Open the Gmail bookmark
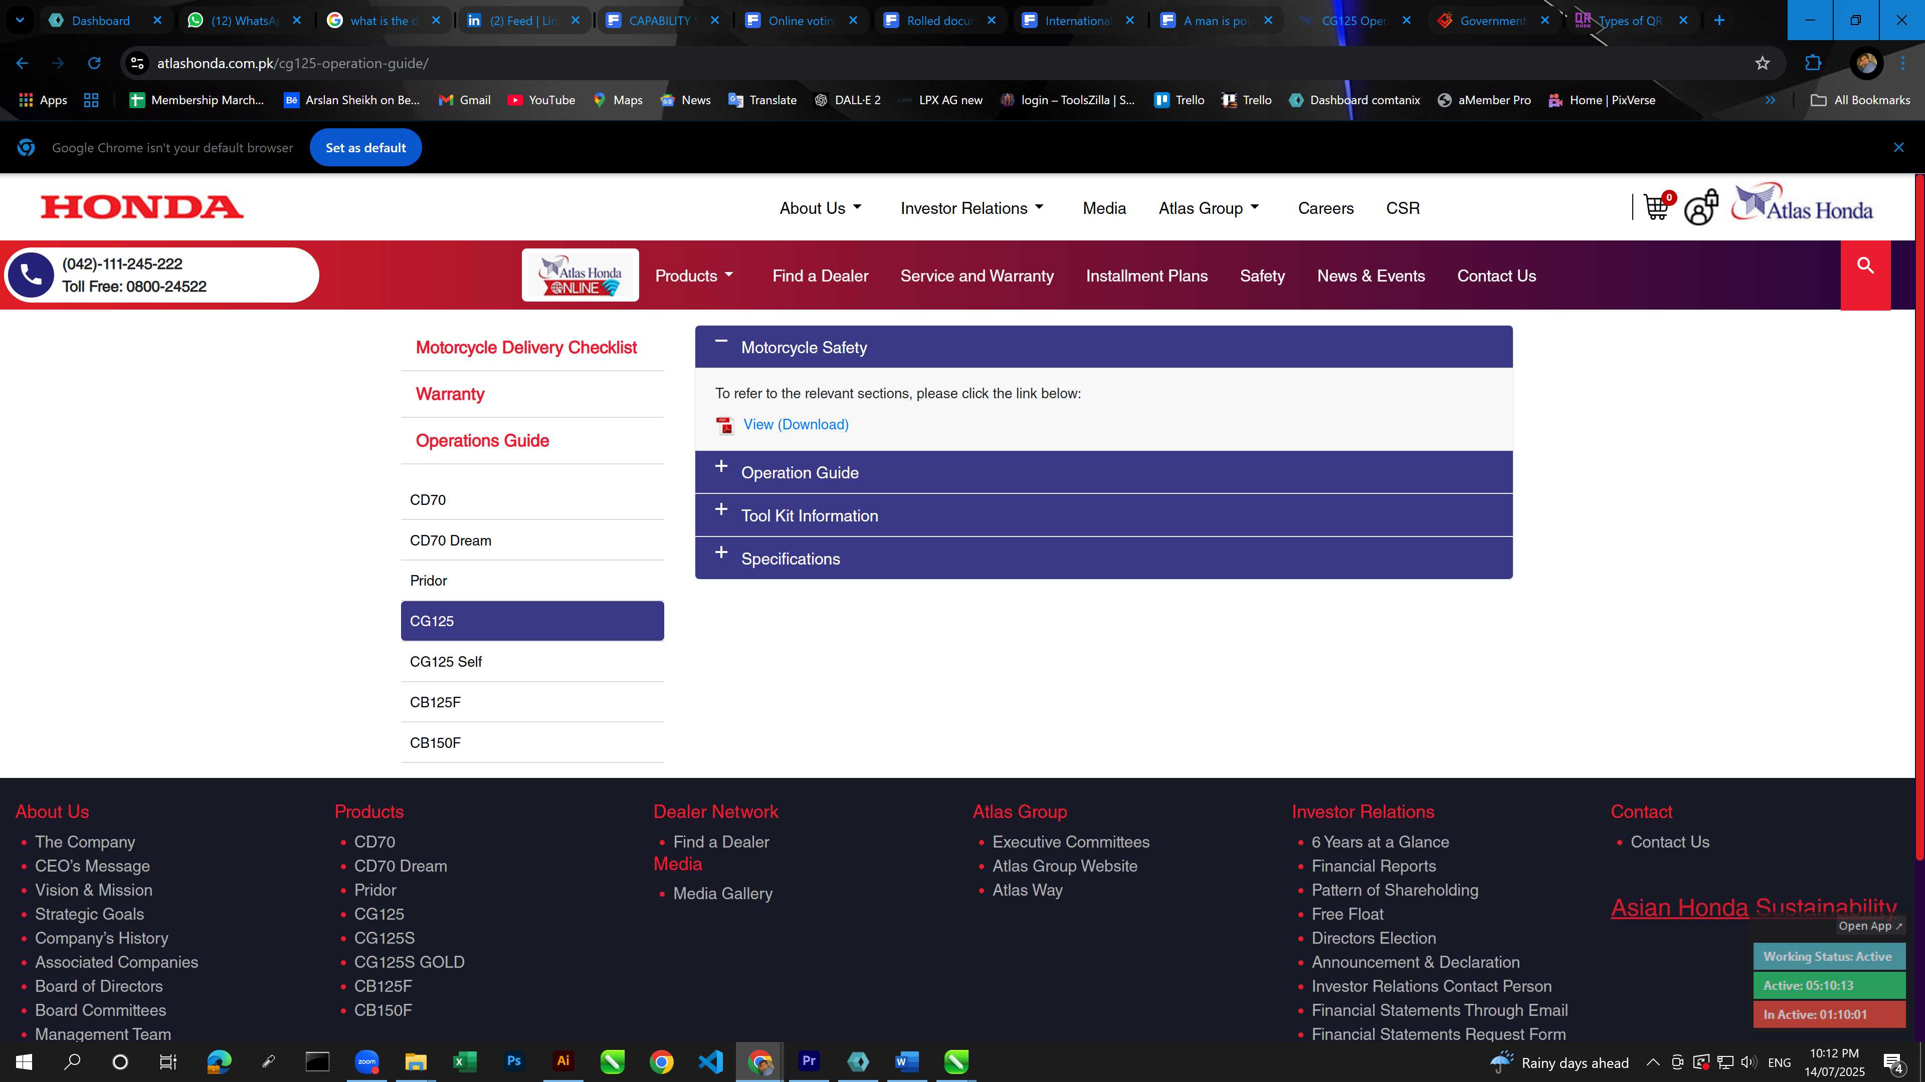The height and width of the screenshot is (1082, 1925). [464, 100]
